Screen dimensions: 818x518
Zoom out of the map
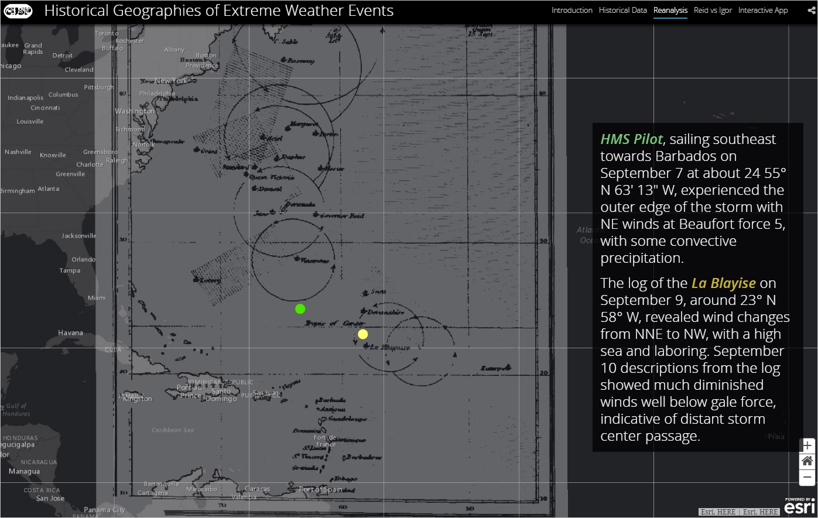pos(807,477)
